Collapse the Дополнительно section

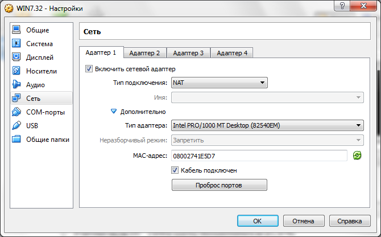pyautogui.click(x=114, y=112)
